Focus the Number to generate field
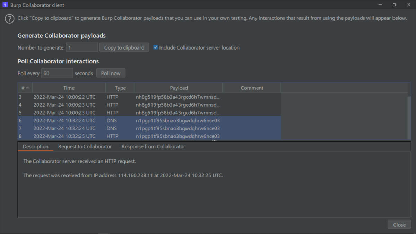This screenshot has height=234, width=416. pos(82,47)
